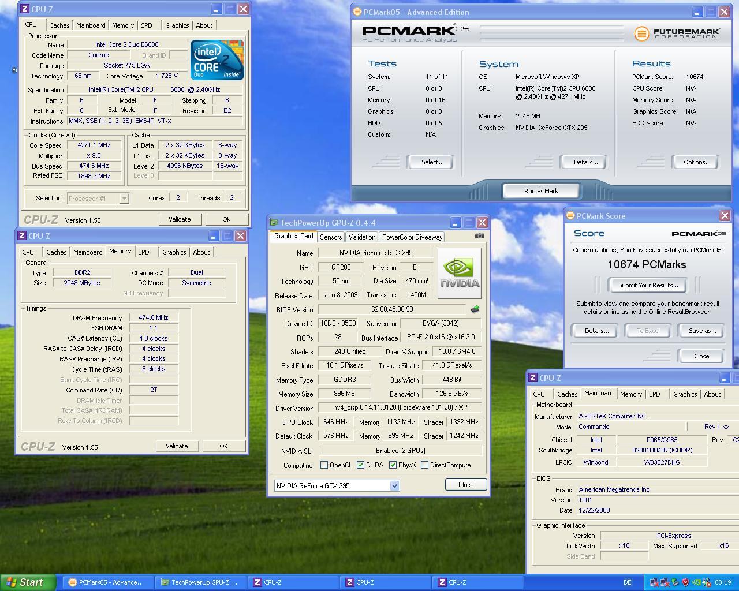
Task: Click the GPU-Z title bar icon
Action: [x=274, y=223]
